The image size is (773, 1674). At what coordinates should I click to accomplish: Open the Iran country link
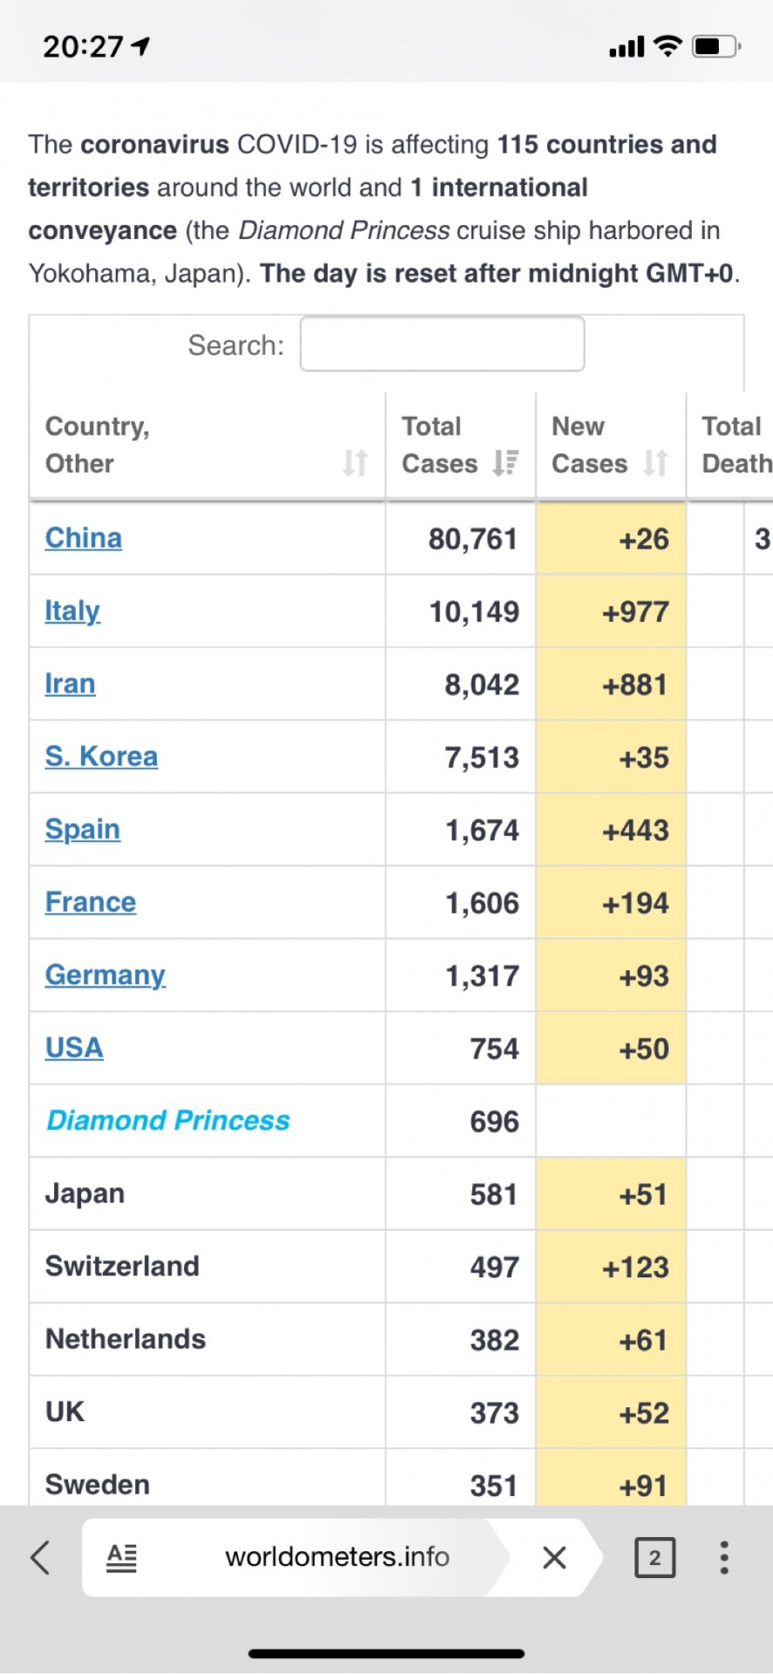pyautogui.click(x=70, y=684)
